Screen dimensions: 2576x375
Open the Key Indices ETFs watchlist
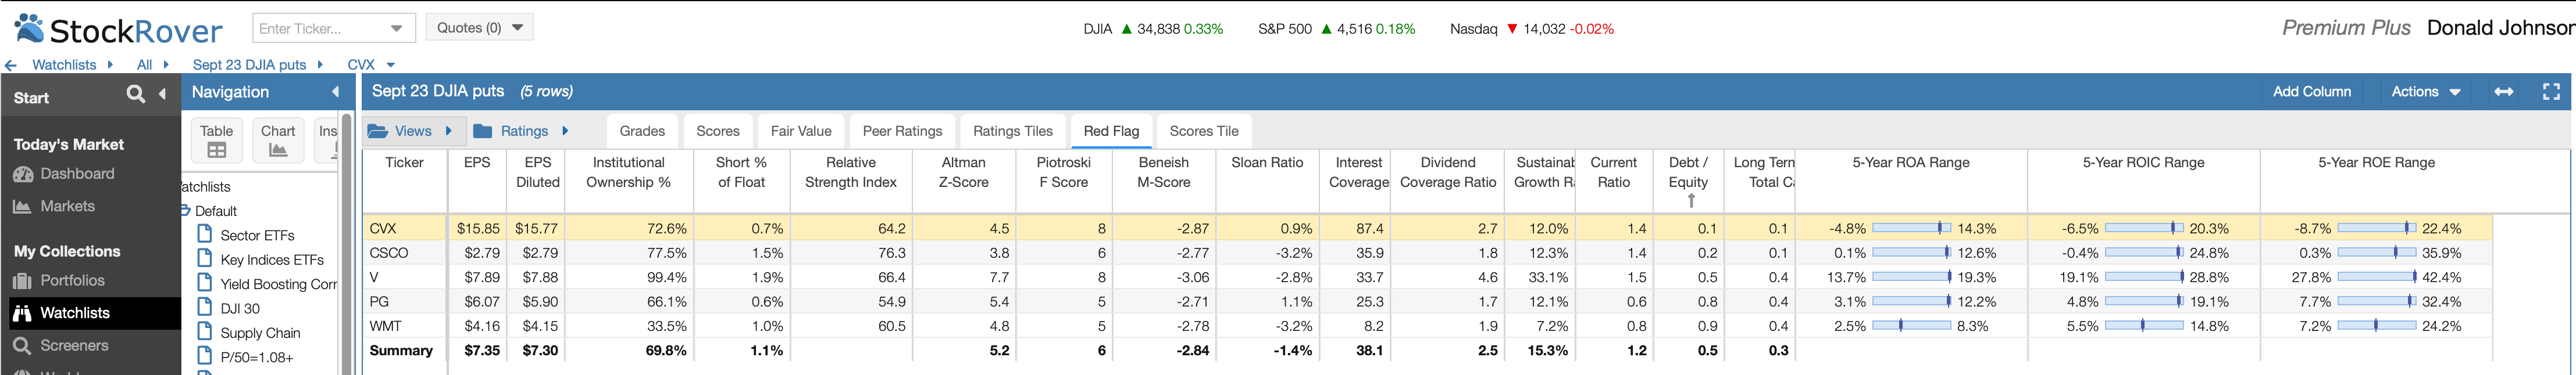coord(272,260)
